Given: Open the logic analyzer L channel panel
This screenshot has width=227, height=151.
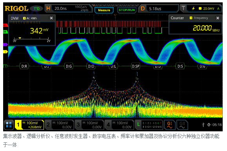Looking at the screenshot, I should pos(149,125).
